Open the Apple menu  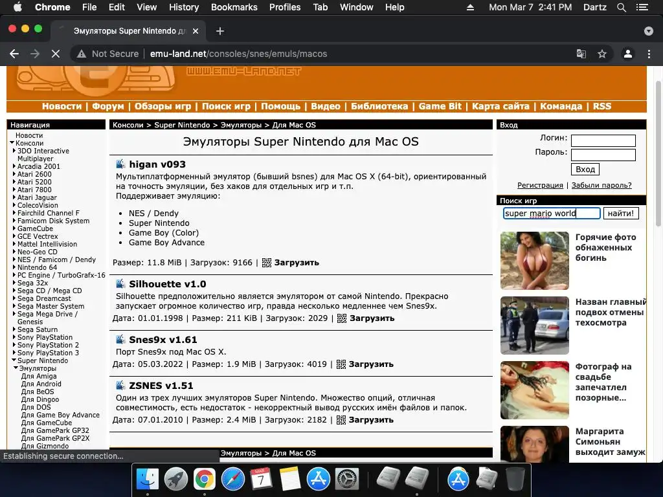[17, 7]
